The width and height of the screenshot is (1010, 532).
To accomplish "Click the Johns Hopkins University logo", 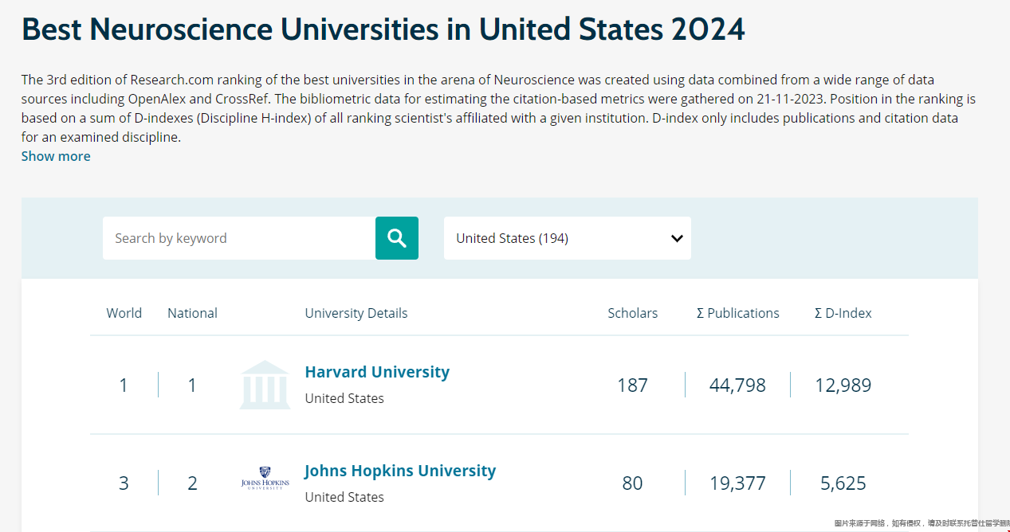I will click(265, 479).
